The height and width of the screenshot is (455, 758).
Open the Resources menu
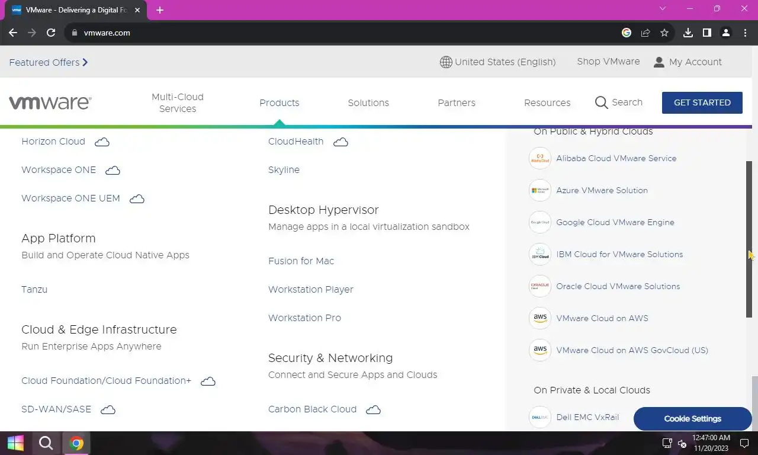(x=547, y=102)
